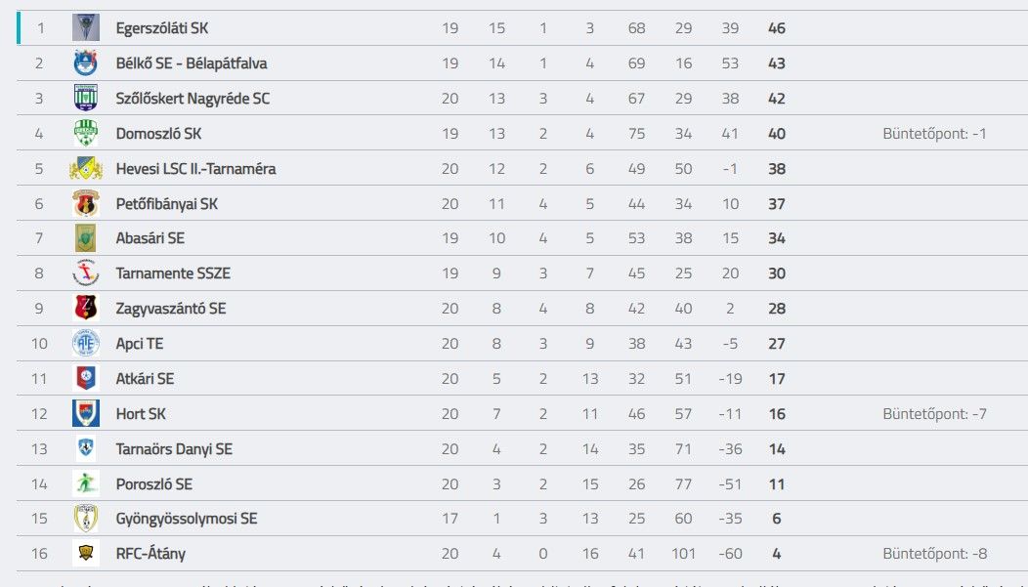Select Gyöngyössolymosi SE team name
Viewport: 1028px width, 587px height.
pos(187,519)
